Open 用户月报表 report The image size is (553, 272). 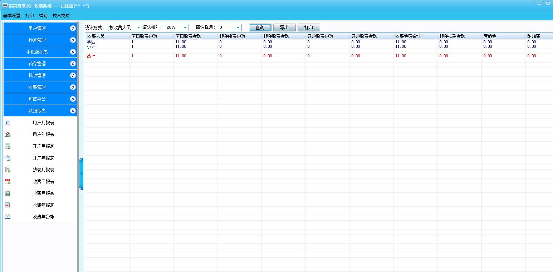pyautogui.click(x=43, y=122)
